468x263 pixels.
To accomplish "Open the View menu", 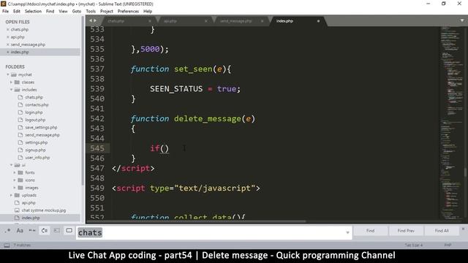I will tap(63, 12).
